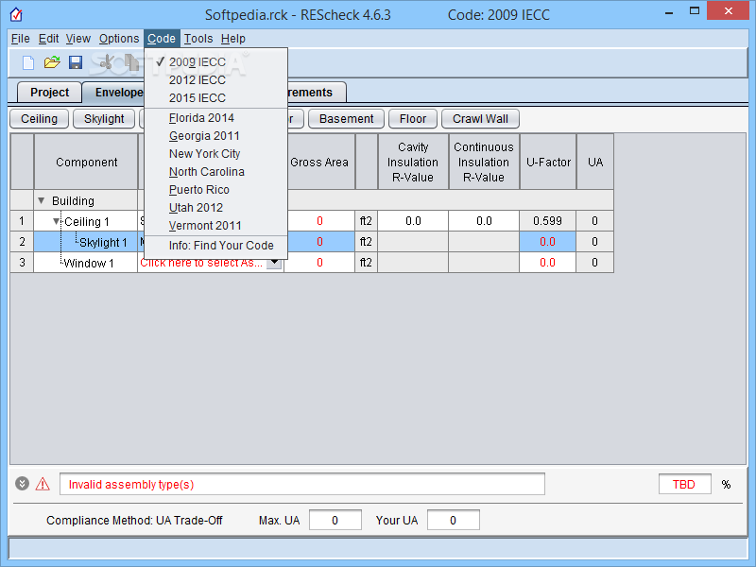Click the Ceiling component button
This screenshot has width=756, height=567.
pyautogui.click(x=39, y=119)
